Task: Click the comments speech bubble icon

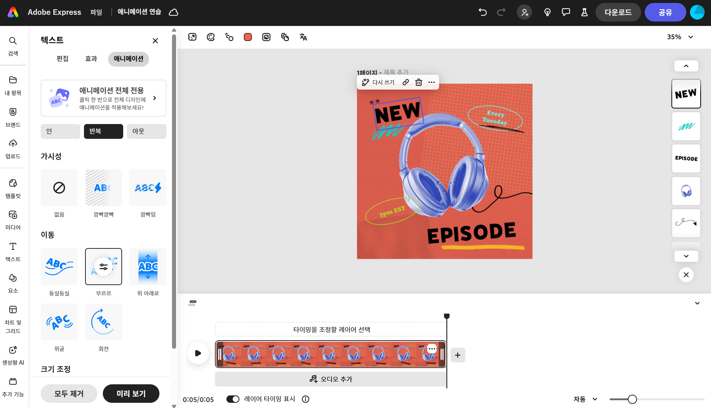Action: tap(566, 12)
